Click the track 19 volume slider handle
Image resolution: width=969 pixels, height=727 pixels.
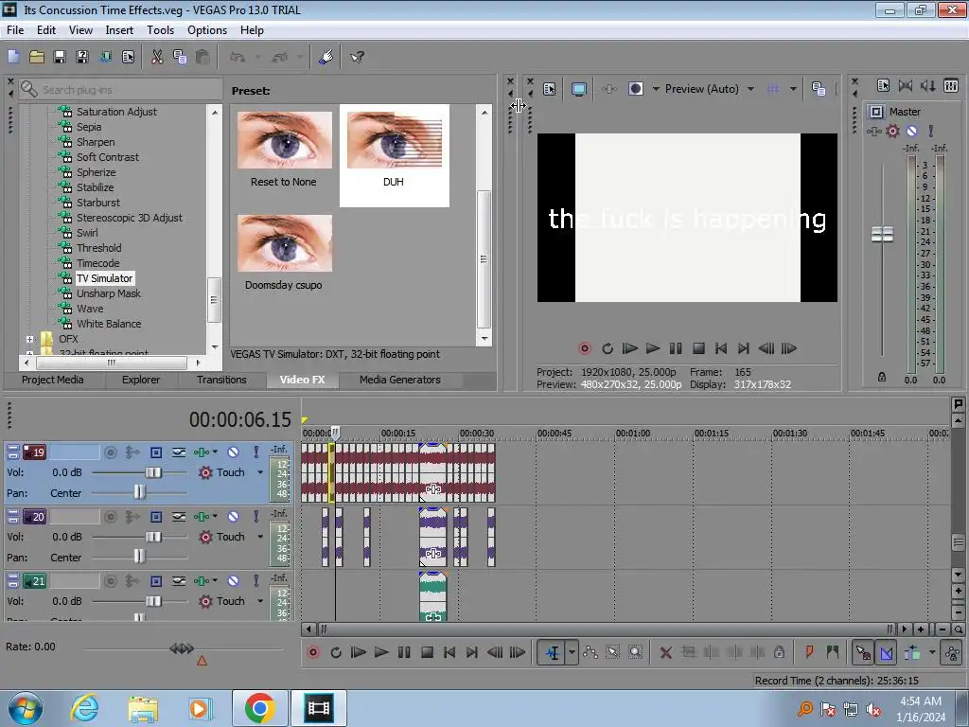pyautogui.click(x=153, y=472)
